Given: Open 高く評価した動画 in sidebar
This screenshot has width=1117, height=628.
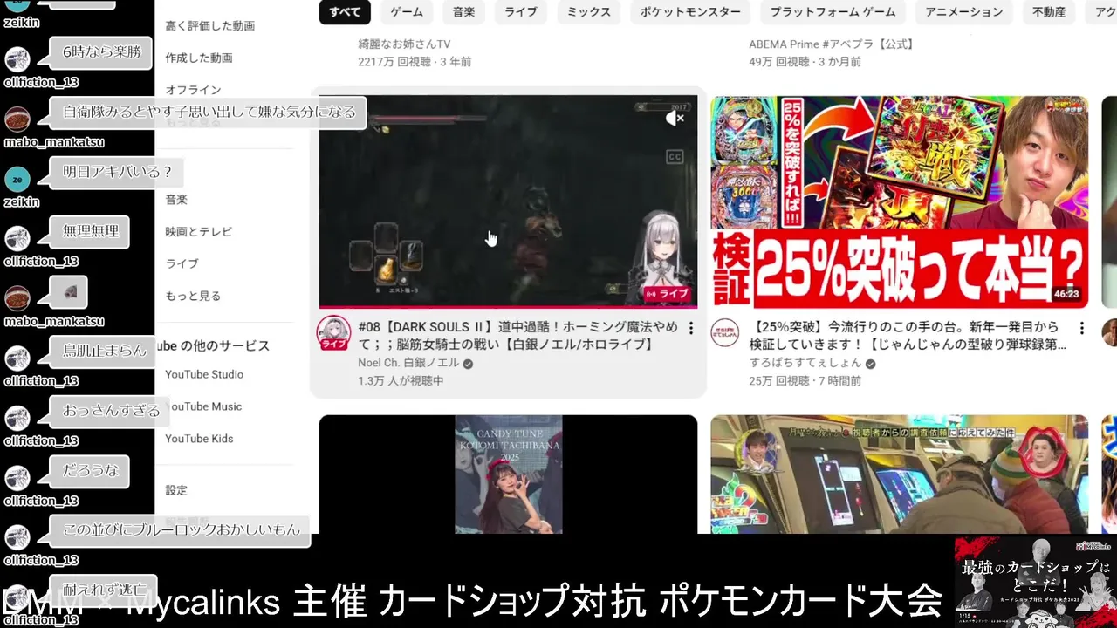Looking at the screenshot, I should [210, 26].
